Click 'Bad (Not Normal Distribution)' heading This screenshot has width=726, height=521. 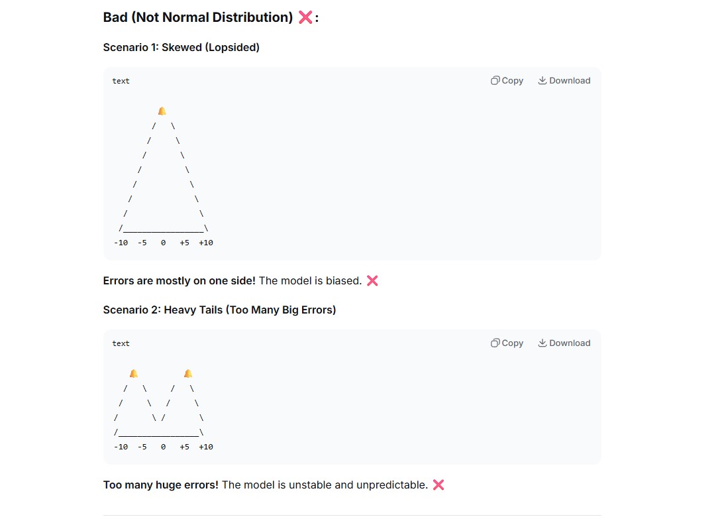click(x=197, y=18)
